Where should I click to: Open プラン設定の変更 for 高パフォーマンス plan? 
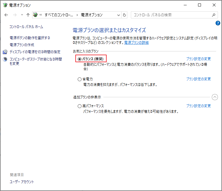click(199, 106)
